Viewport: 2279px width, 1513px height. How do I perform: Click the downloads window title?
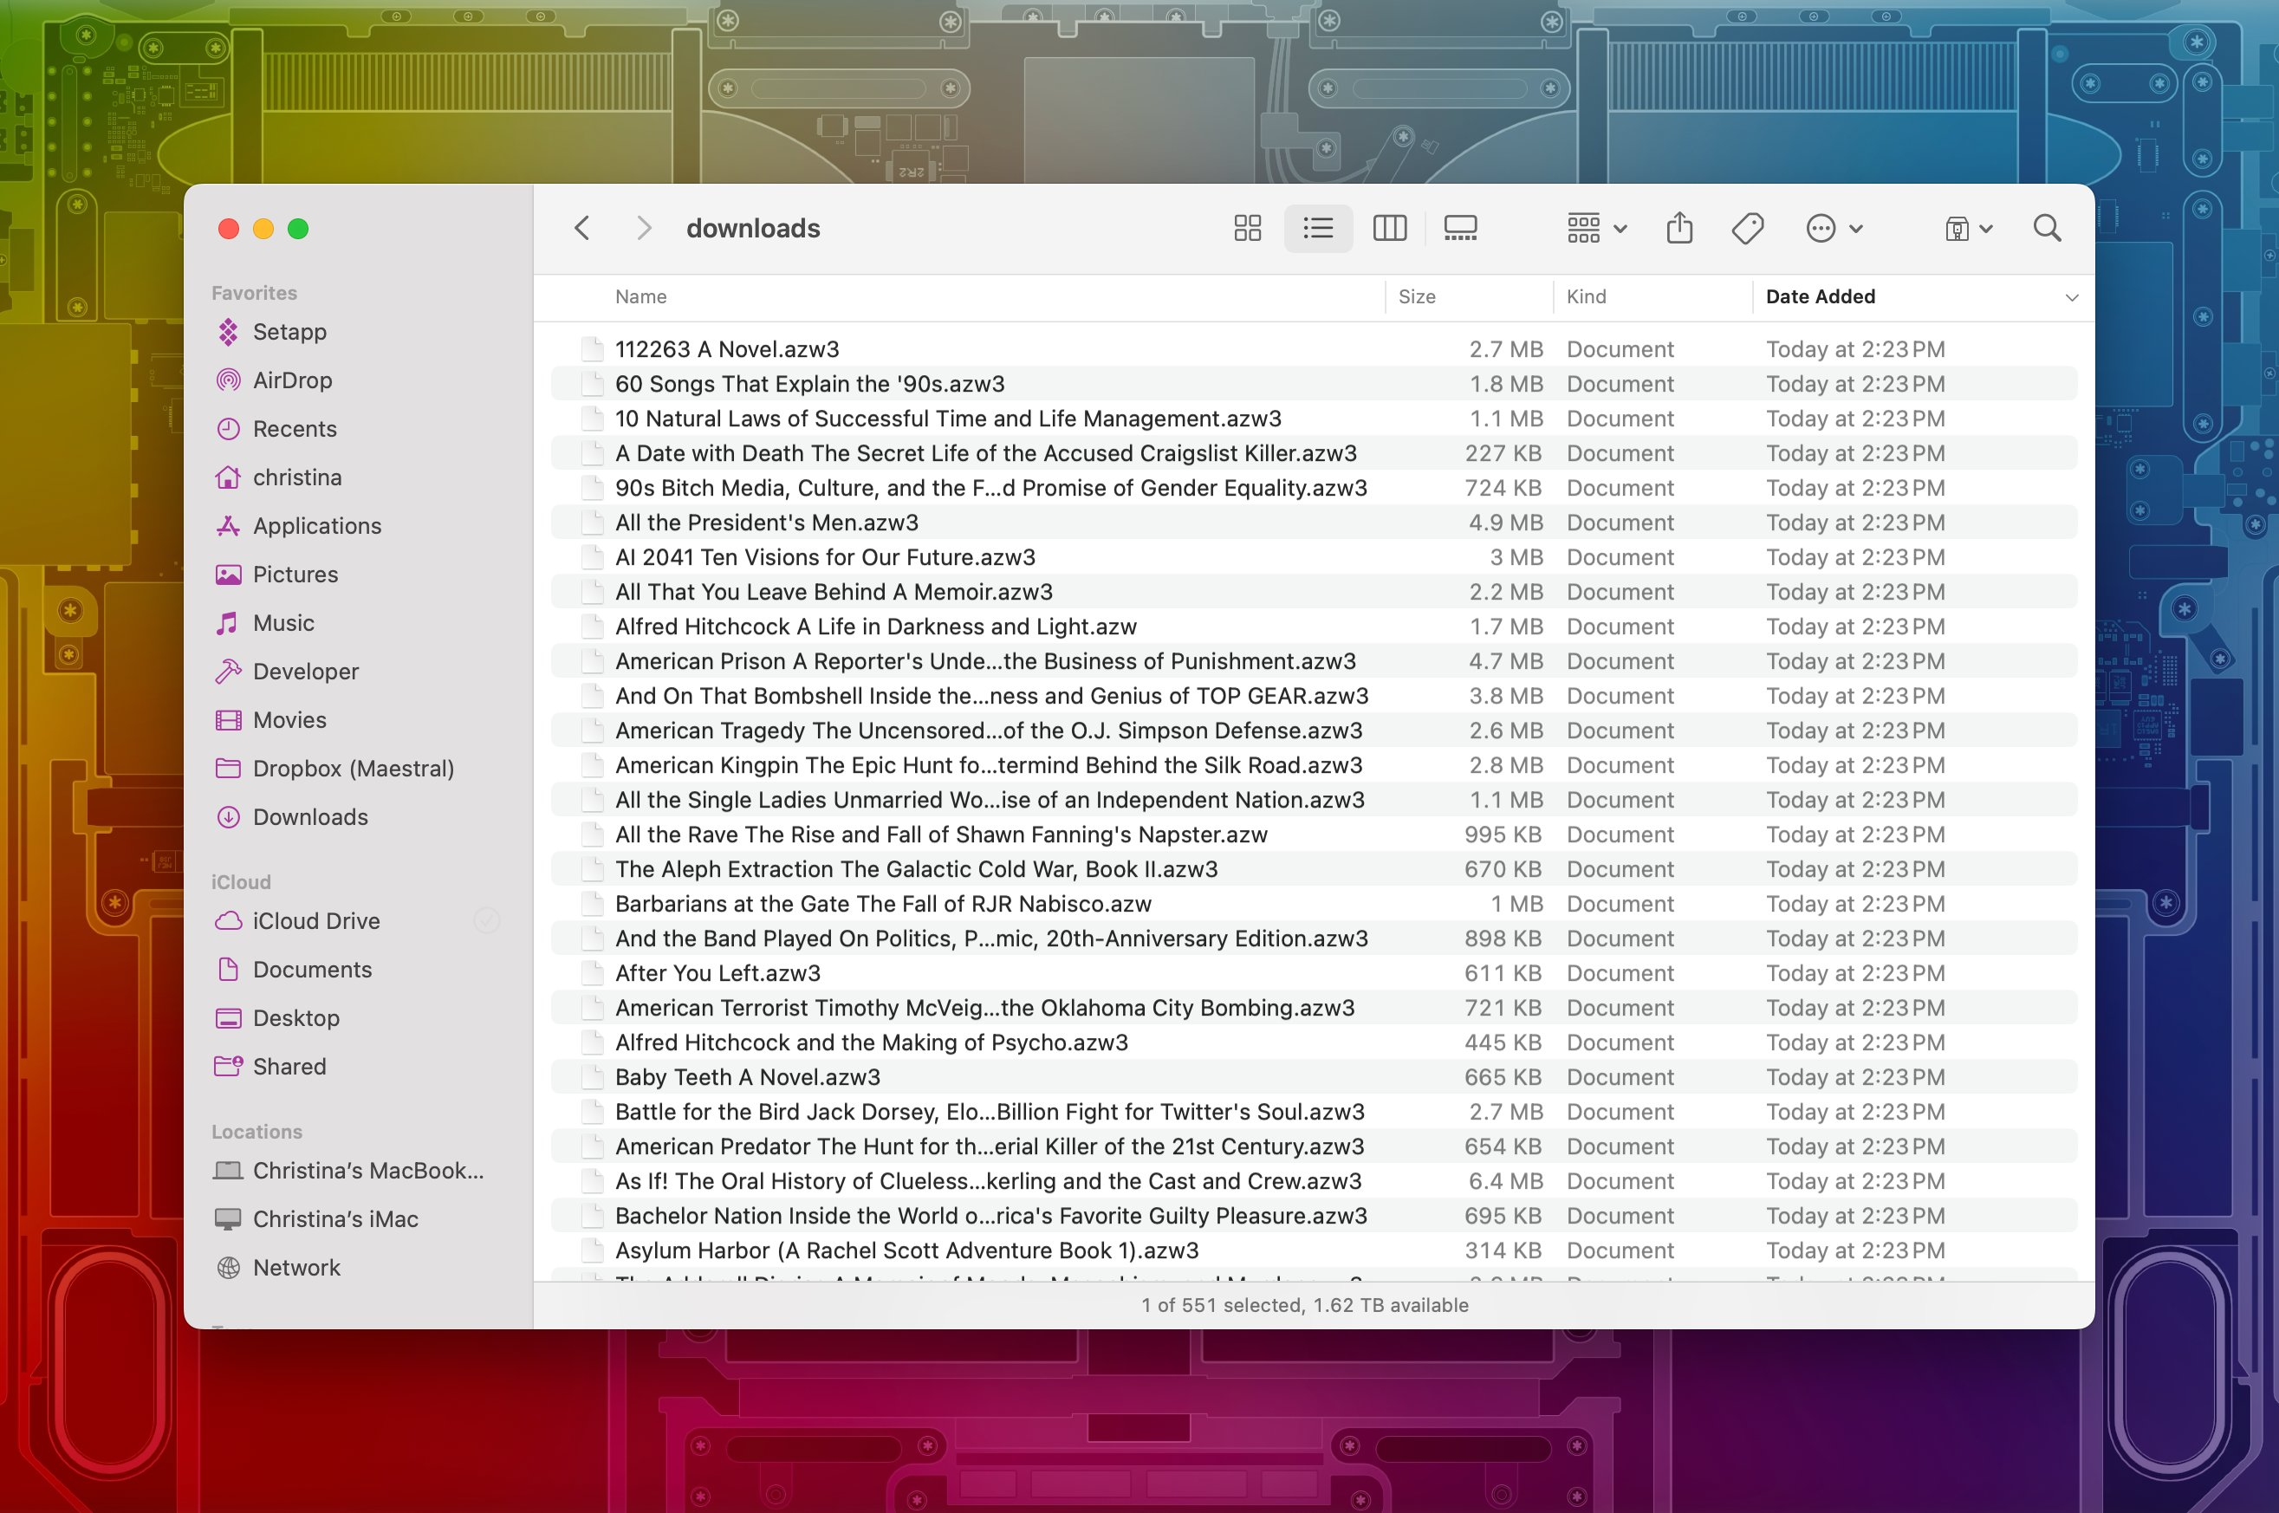[x=753, y=229]
